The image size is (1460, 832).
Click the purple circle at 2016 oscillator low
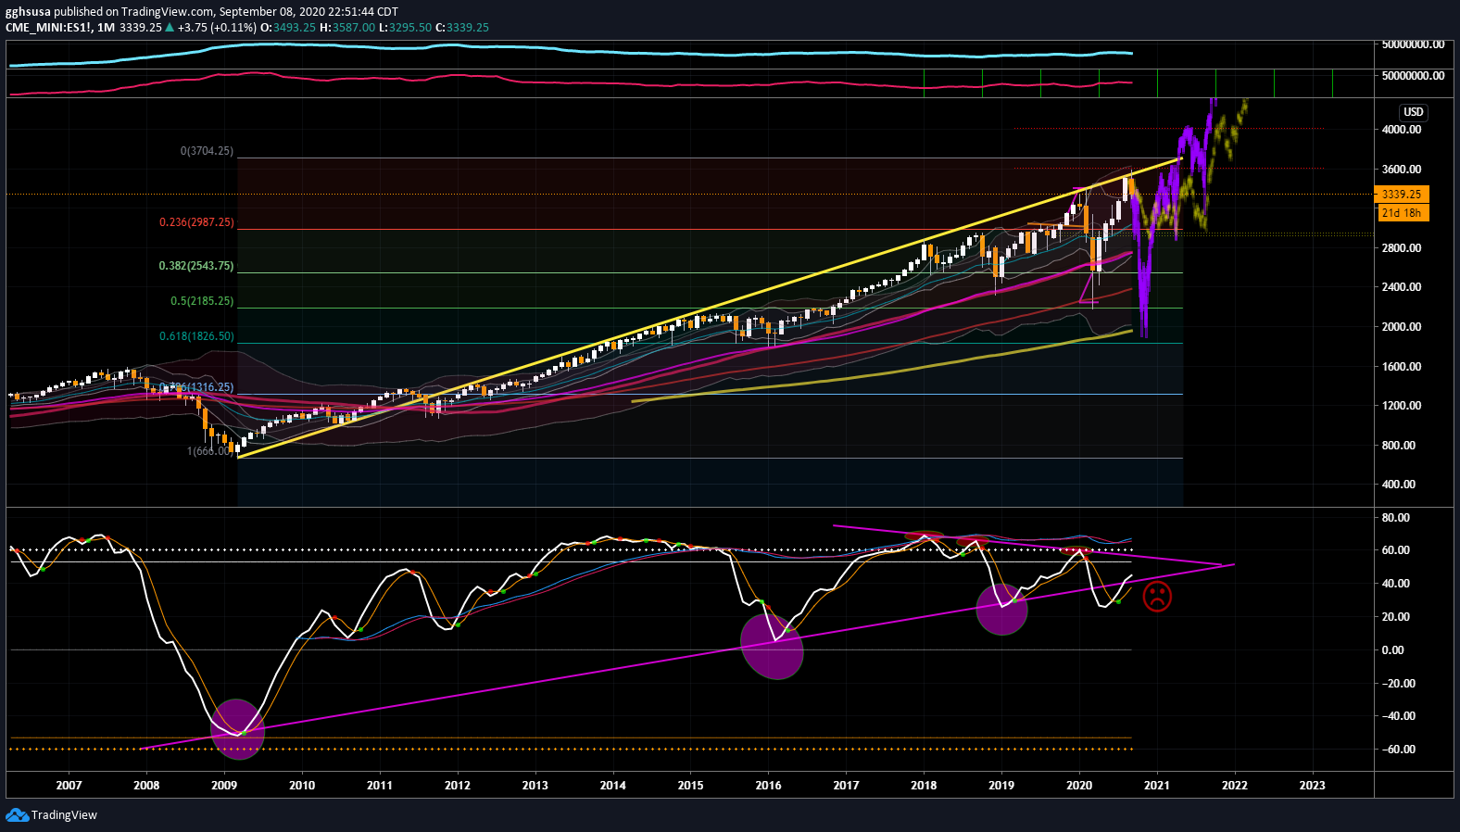pos(772,645)
